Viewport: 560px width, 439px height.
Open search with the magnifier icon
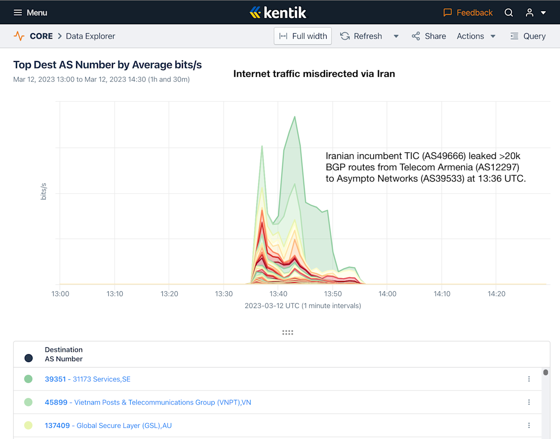pos(509,13)
